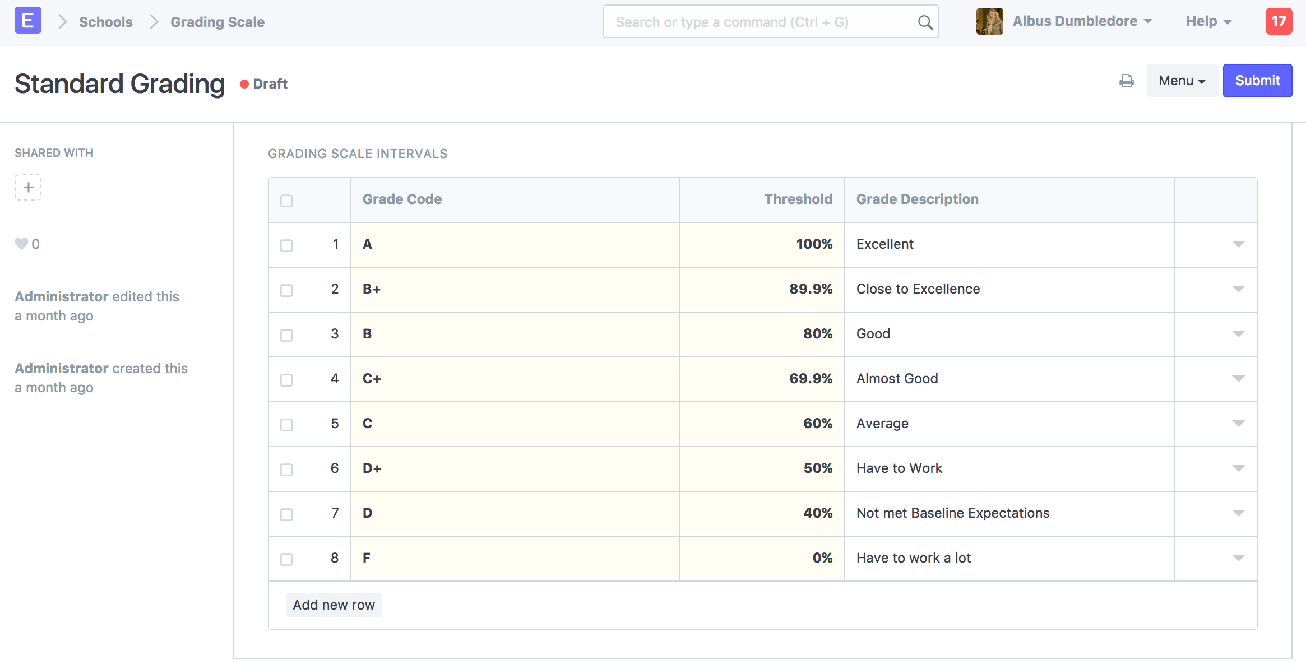Click the Threshold cell showing 0%
This screenshot has width=1306, height=669.
click(x=762, y=559)
